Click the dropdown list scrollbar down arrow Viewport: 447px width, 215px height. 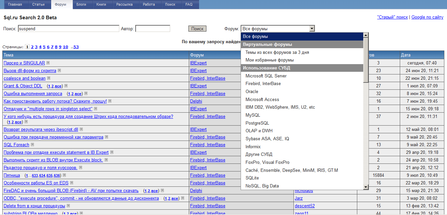[x=366, y=187]
